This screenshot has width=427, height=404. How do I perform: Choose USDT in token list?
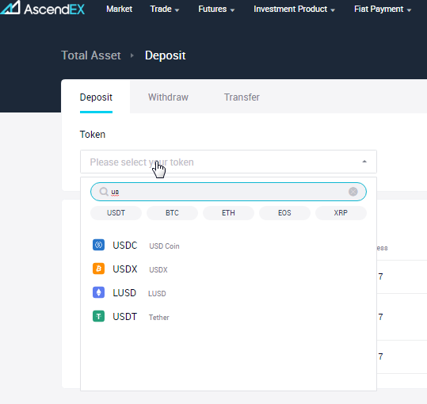click(228, 317)
